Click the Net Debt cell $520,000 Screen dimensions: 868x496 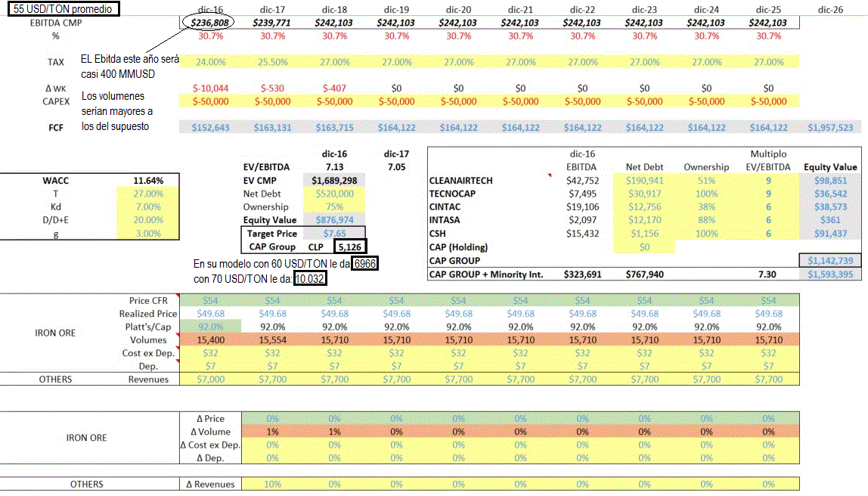point(334,194)
